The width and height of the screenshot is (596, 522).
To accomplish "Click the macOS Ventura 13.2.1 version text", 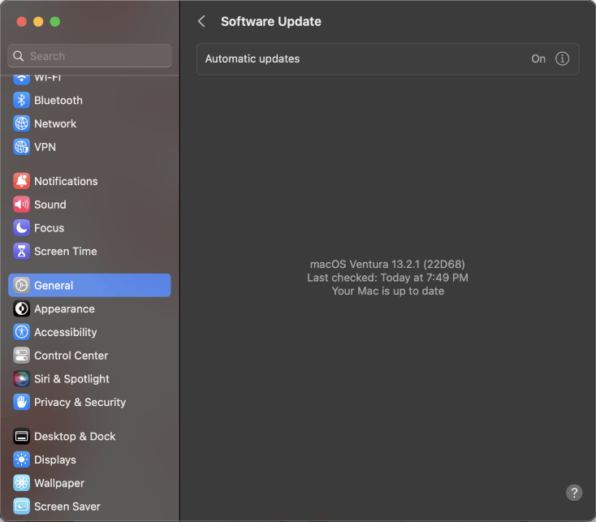I will coord(387,264).
